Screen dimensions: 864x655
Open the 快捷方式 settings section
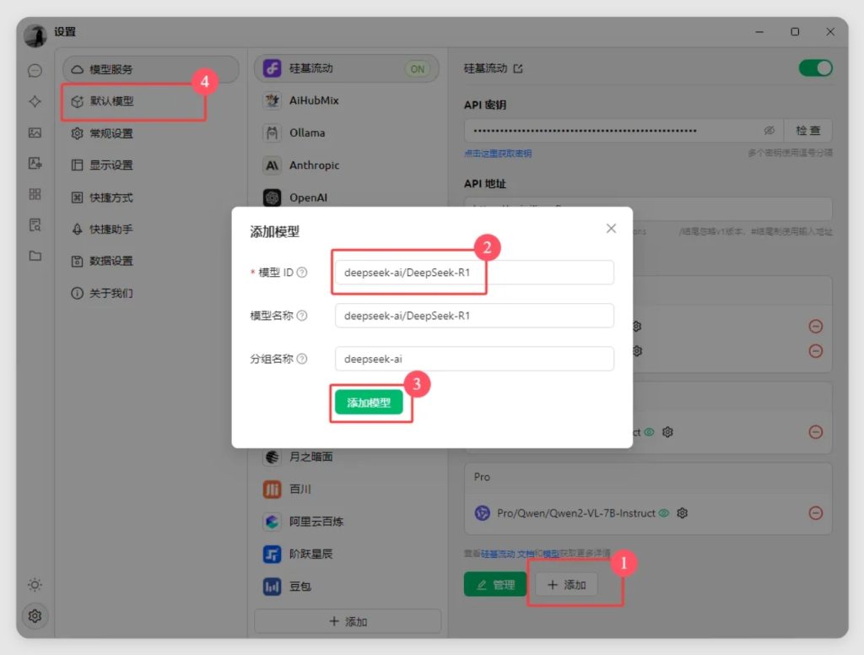(x=150, y=198)
